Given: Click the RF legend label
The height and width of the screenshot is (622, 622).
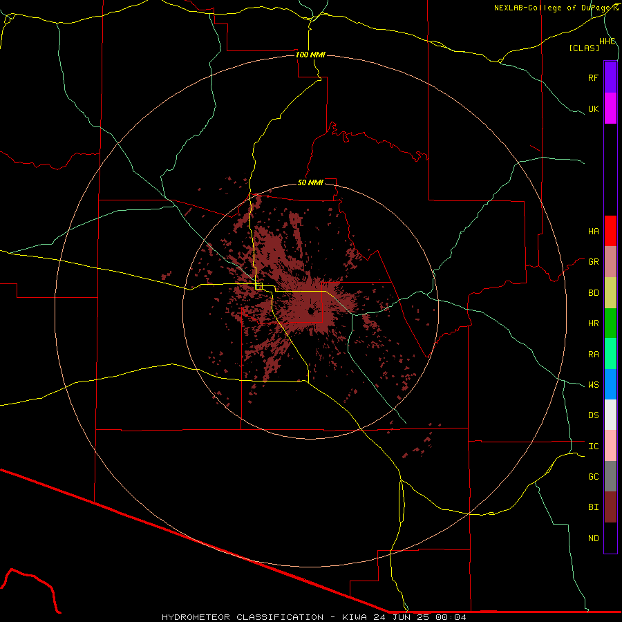Looking at the screenshot, I should (593, 77).
